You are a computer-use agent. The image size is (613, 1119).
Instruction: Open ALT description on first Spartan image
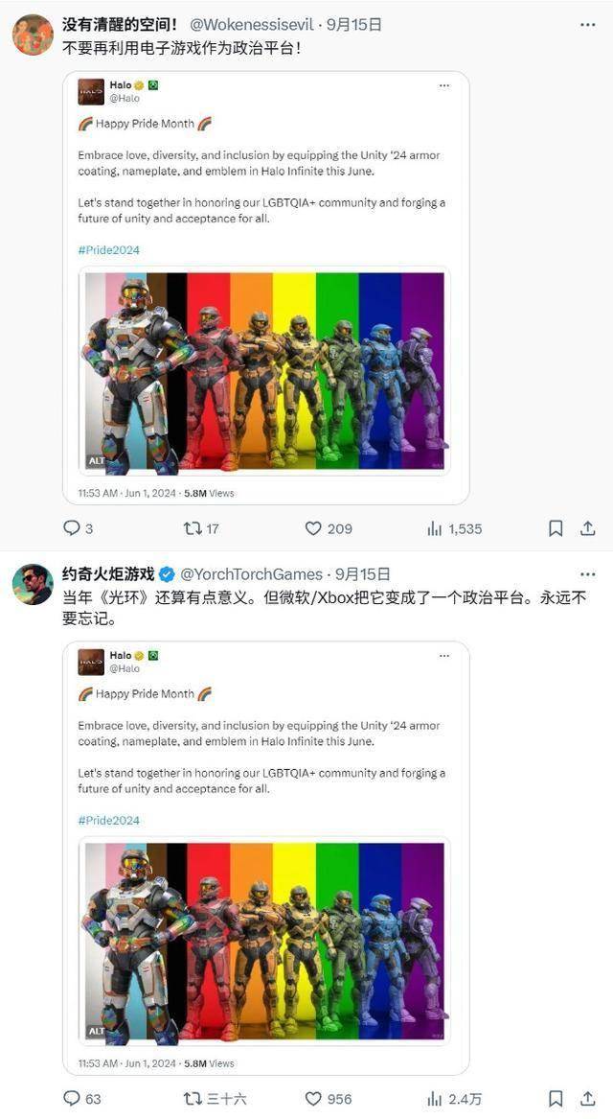click(96, 461)
